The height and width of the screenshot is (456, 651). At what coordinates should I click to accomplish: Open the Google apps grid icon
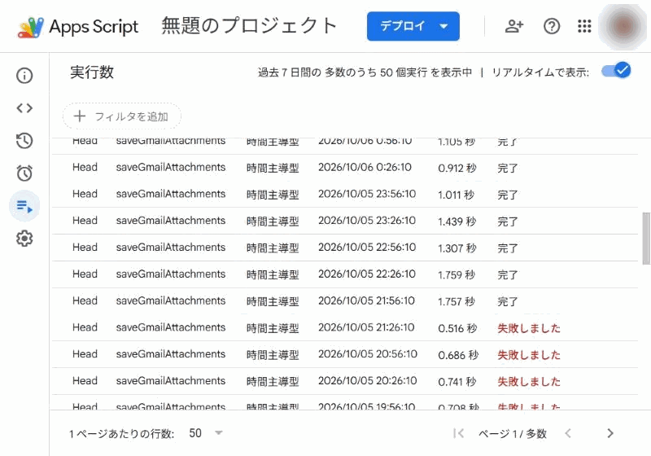tap(584, 26)
